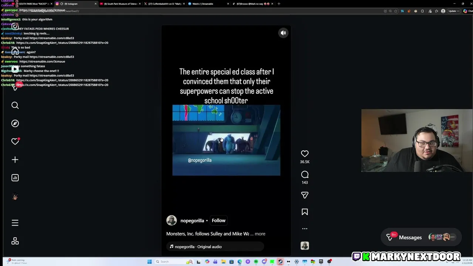Expand the caption with 'more'
Screen dimensions: 473x266
pos(260,234)
